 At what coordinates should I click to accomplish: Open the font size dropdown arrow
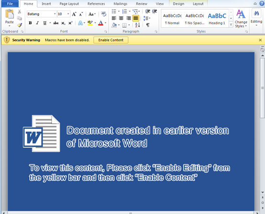pyautogui.click(x=68, y=14)
